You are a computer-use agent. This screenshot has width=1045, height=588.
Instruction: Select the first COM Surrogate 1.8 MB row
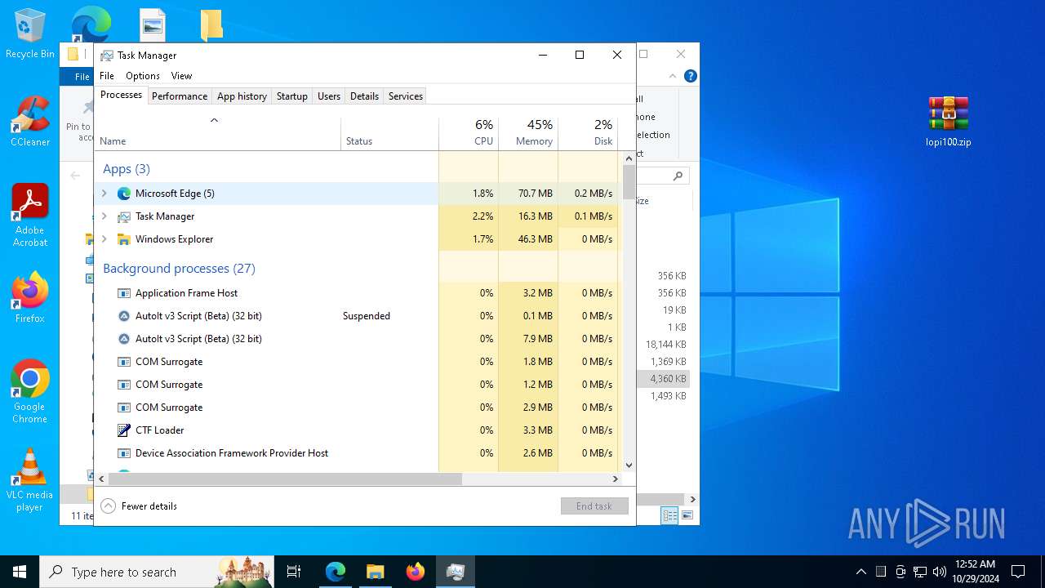click(357, 362)
